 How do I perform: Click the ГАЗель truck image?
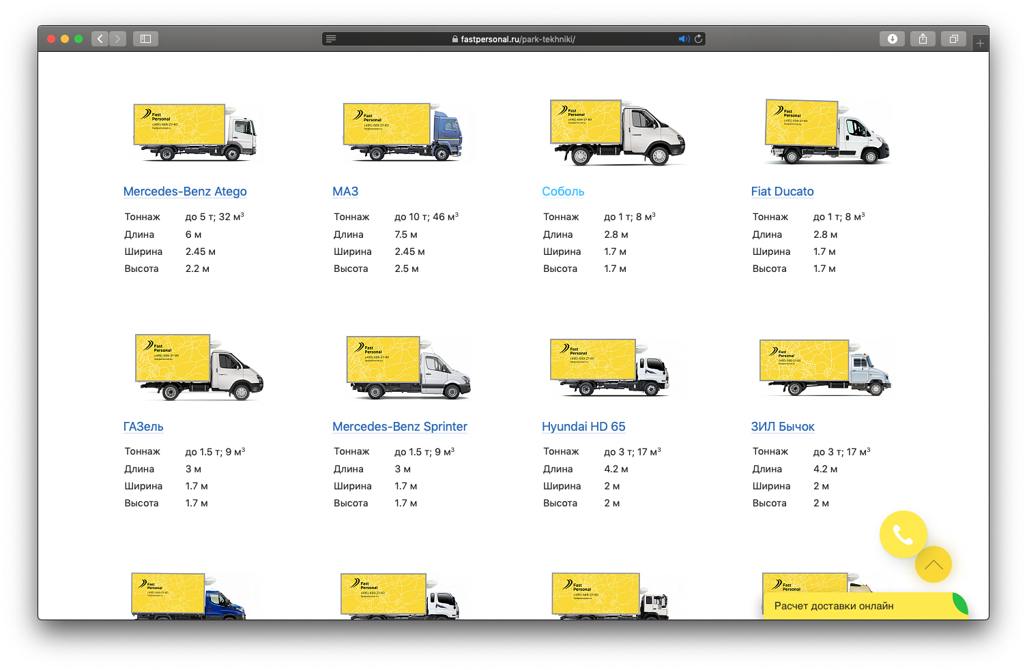[x=199, y=367]
